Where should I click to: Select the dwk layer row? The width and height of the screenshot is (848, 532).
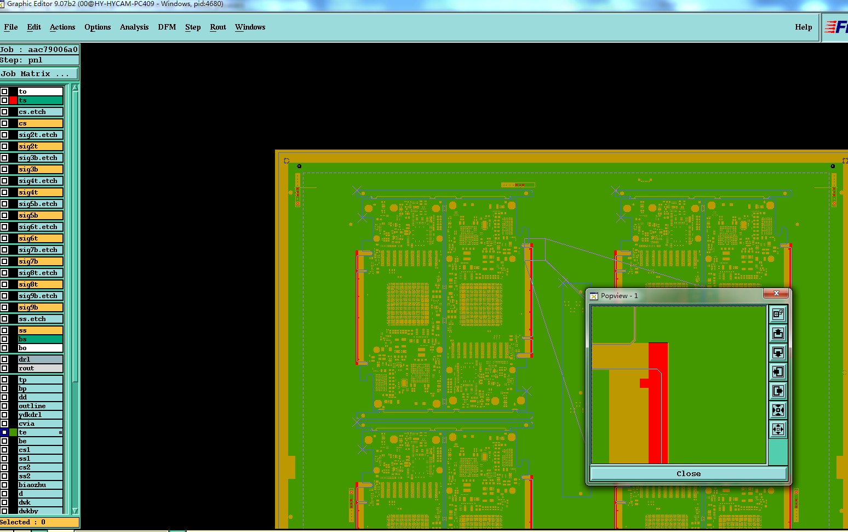pos(41,502)
